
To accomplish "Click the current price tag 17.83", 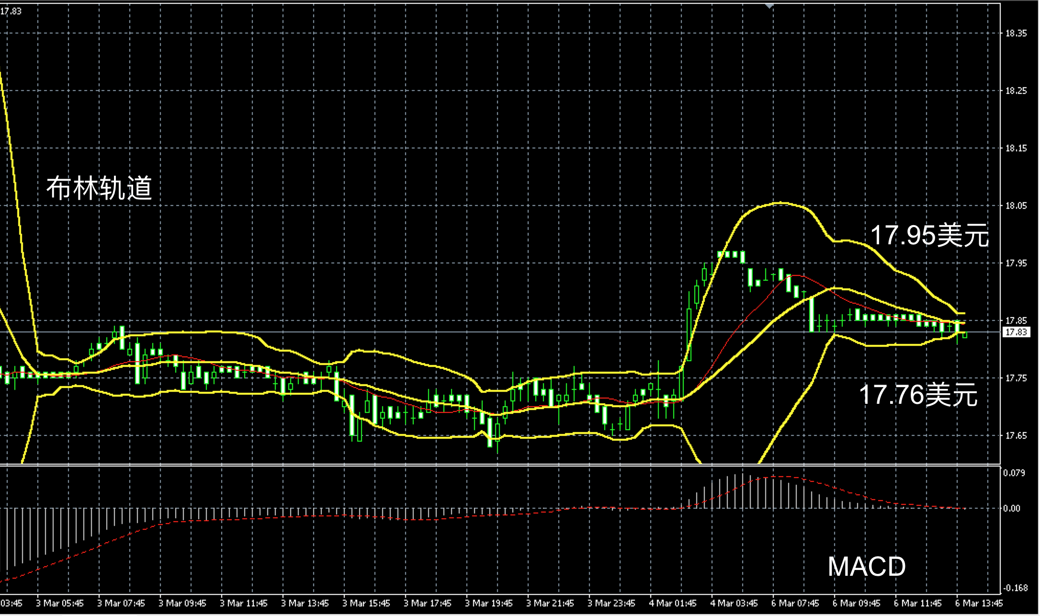I will 1016,332.
